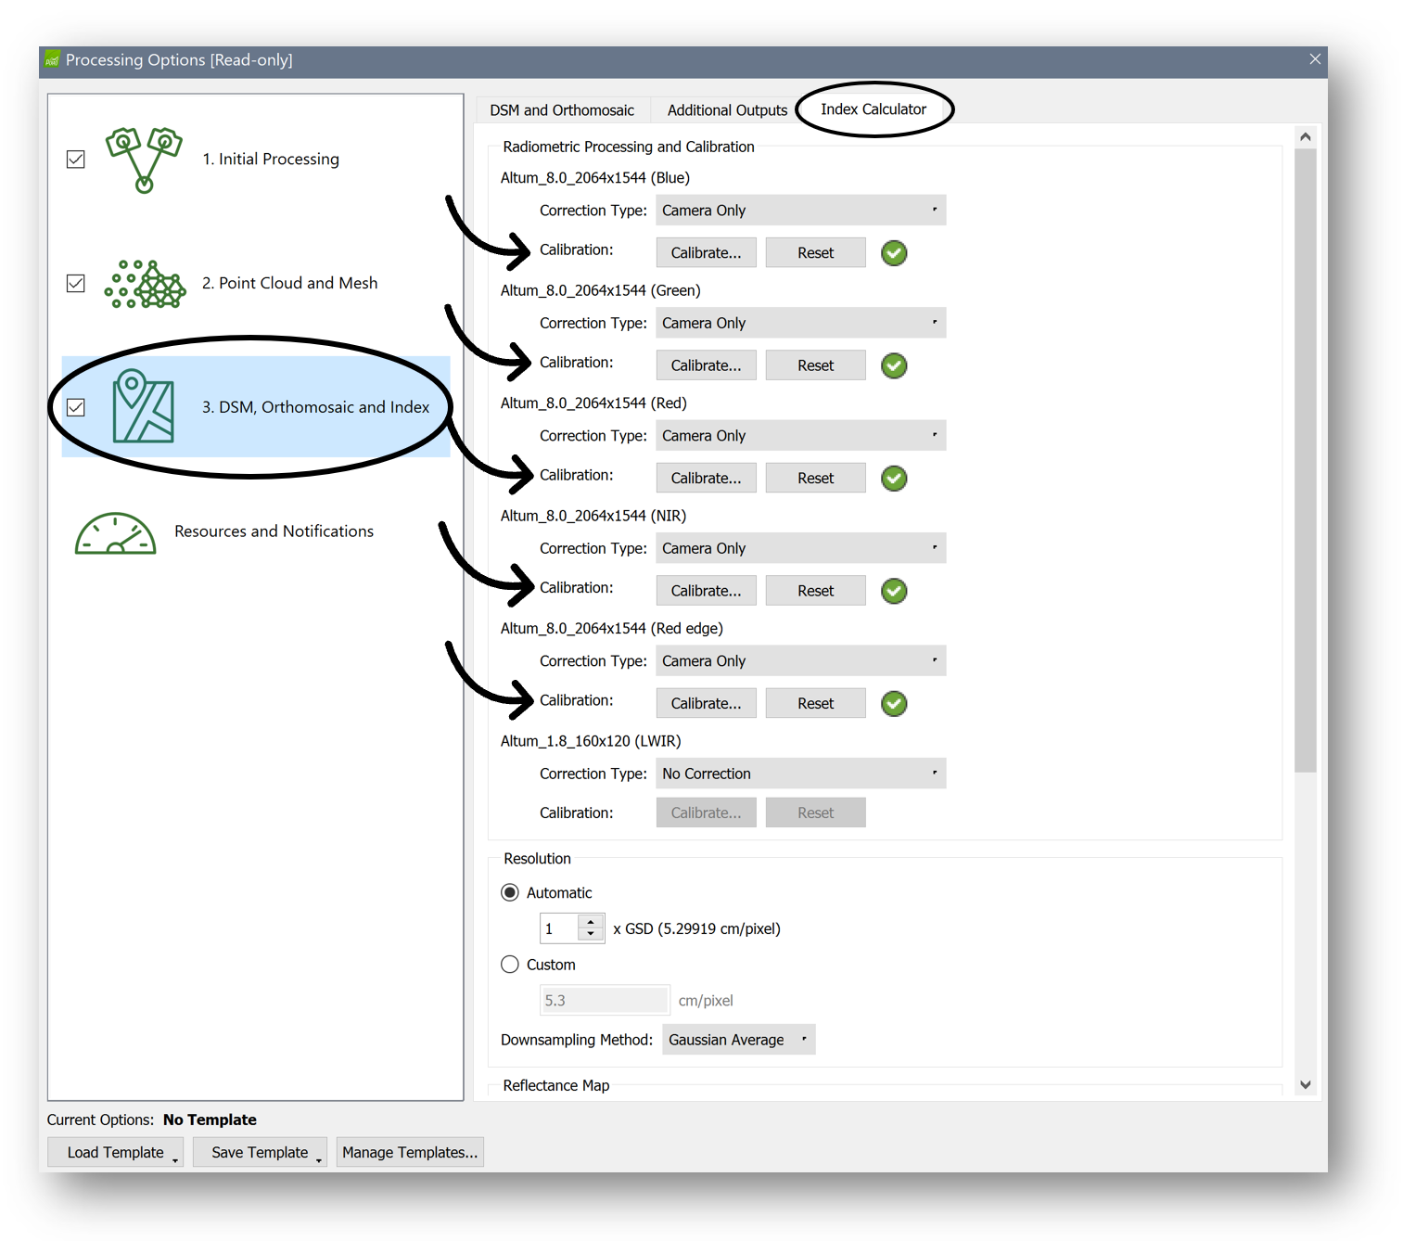Click the Point Cloud and Mesh icon
This screenshot has height=1241, width=1403.
click(x=145, y=284)
